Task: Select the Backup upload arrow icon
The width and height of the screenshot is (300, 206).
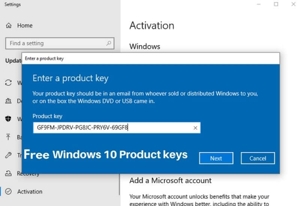Action: [8, 137]
